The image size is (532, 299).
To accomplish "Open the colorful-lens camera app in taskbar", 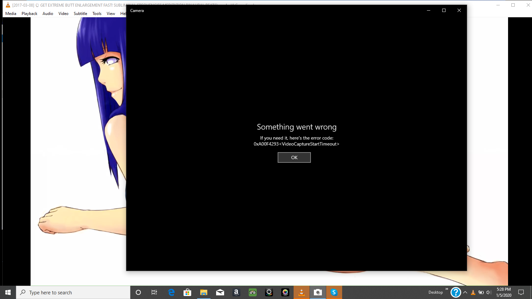I will coord(285,292).
